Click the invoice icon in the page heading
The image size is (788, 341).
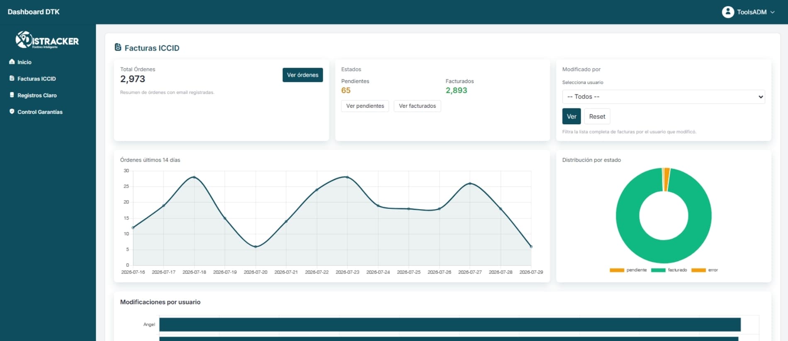coord(118,48)
